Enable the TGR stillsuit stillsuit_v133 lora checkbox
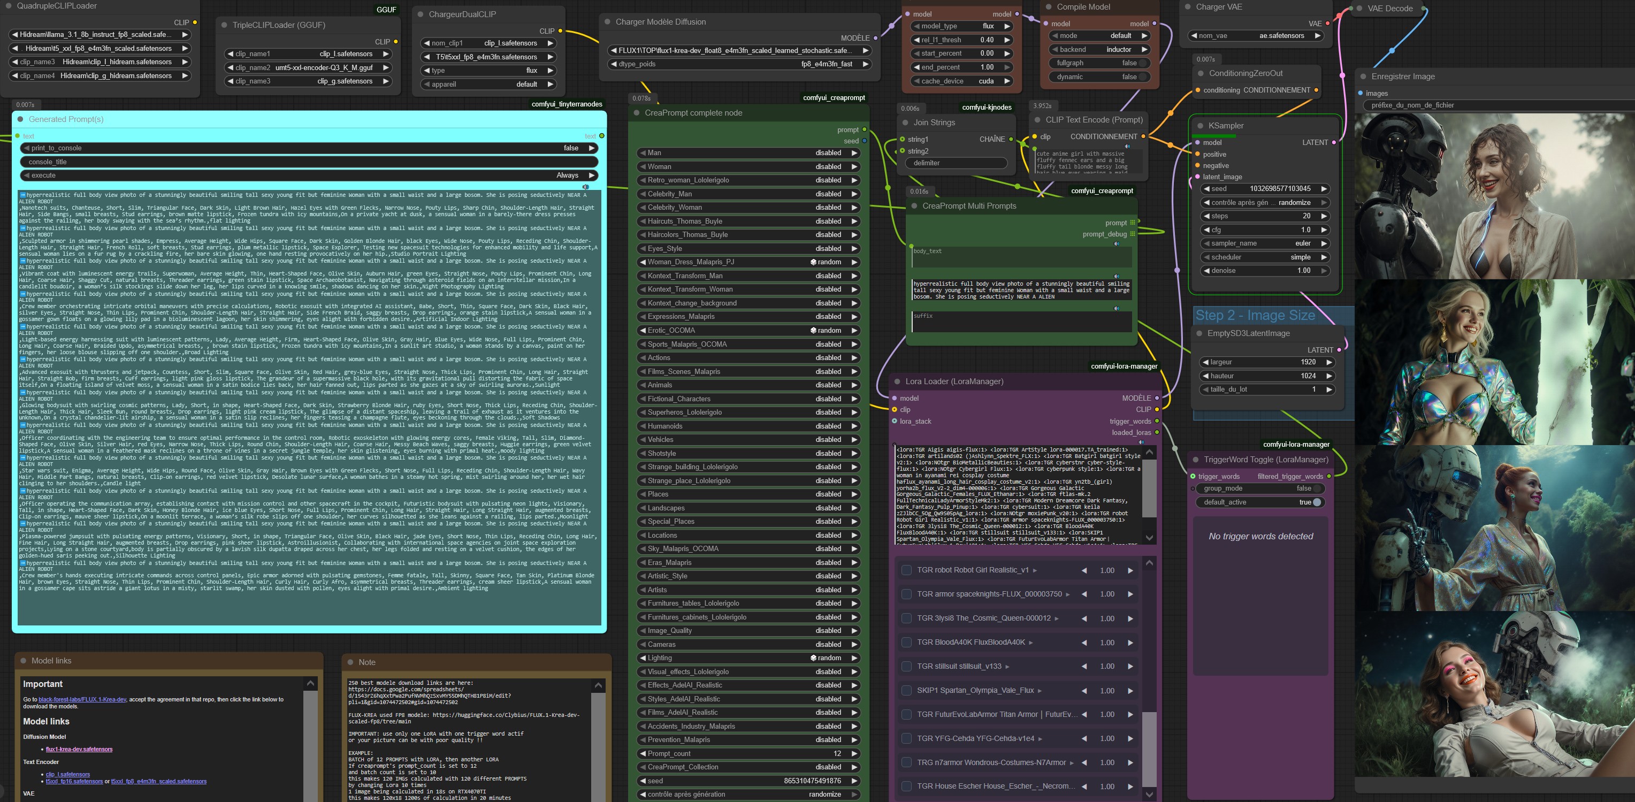Screen dimensions: 1635x802 906,666
